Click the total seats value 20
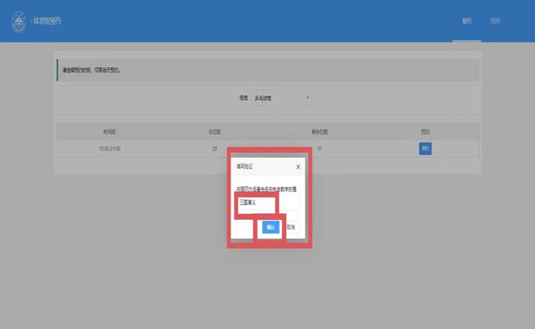This screenshot has height=329, width=535. (215, 149)
